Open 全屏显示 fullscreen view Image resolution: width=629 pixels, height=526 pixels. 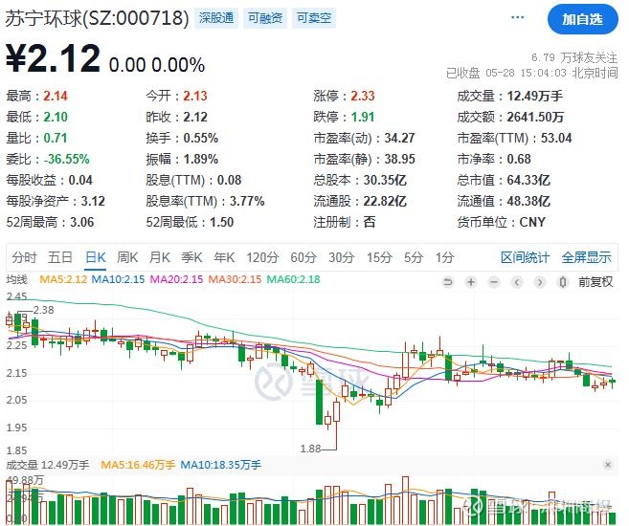pos(586,257)
